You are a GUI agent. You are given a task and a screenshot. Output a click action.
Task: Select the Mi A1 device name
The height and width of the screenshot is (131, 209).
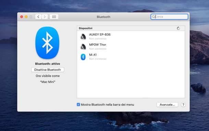pyautogui.click(x=93, y=55)
